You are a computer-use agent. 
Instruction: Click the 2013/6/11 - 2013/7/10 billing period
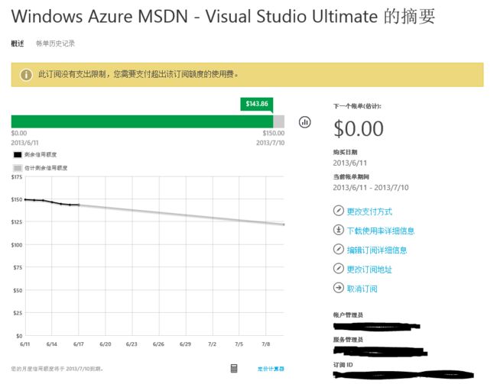point(371,188)
